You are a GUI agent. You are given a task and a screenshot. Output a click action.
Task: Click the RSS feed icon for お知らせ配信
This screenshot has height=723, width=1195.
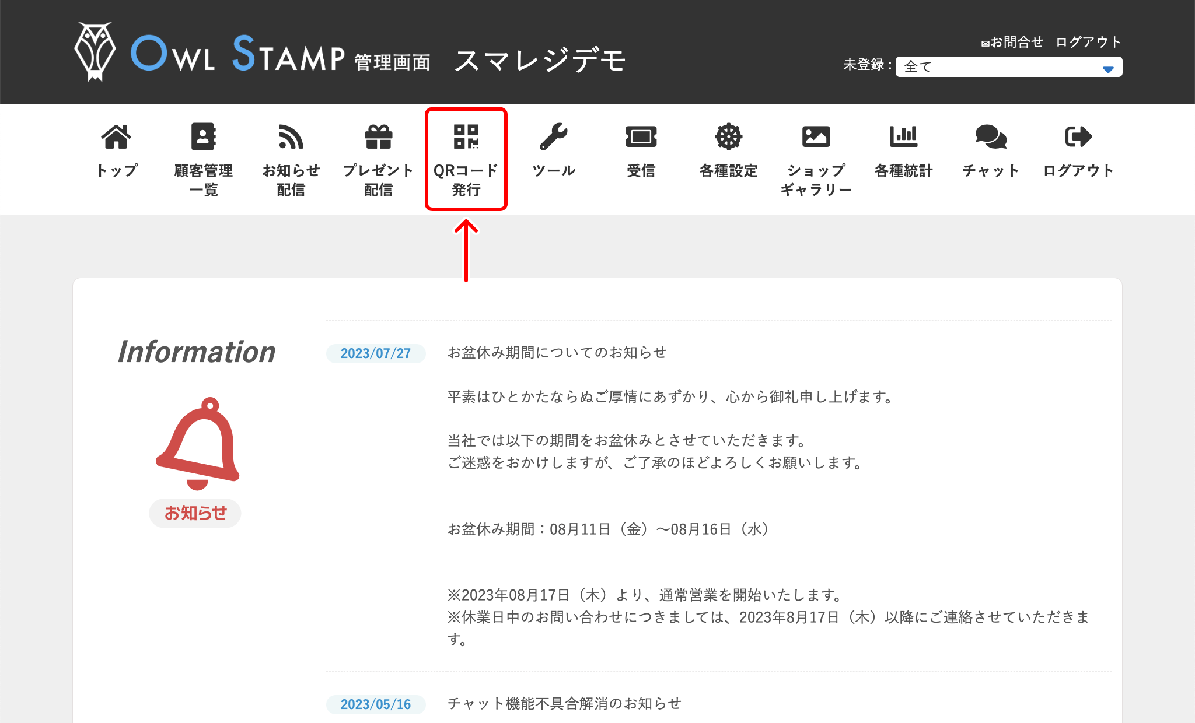pyautogui.click(x=291, y=137)
